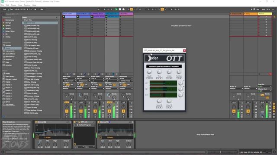Image resolution: width=277 pixels, height=155 pixels.
Task: Open the Edit menu
Action: (7, 5)
